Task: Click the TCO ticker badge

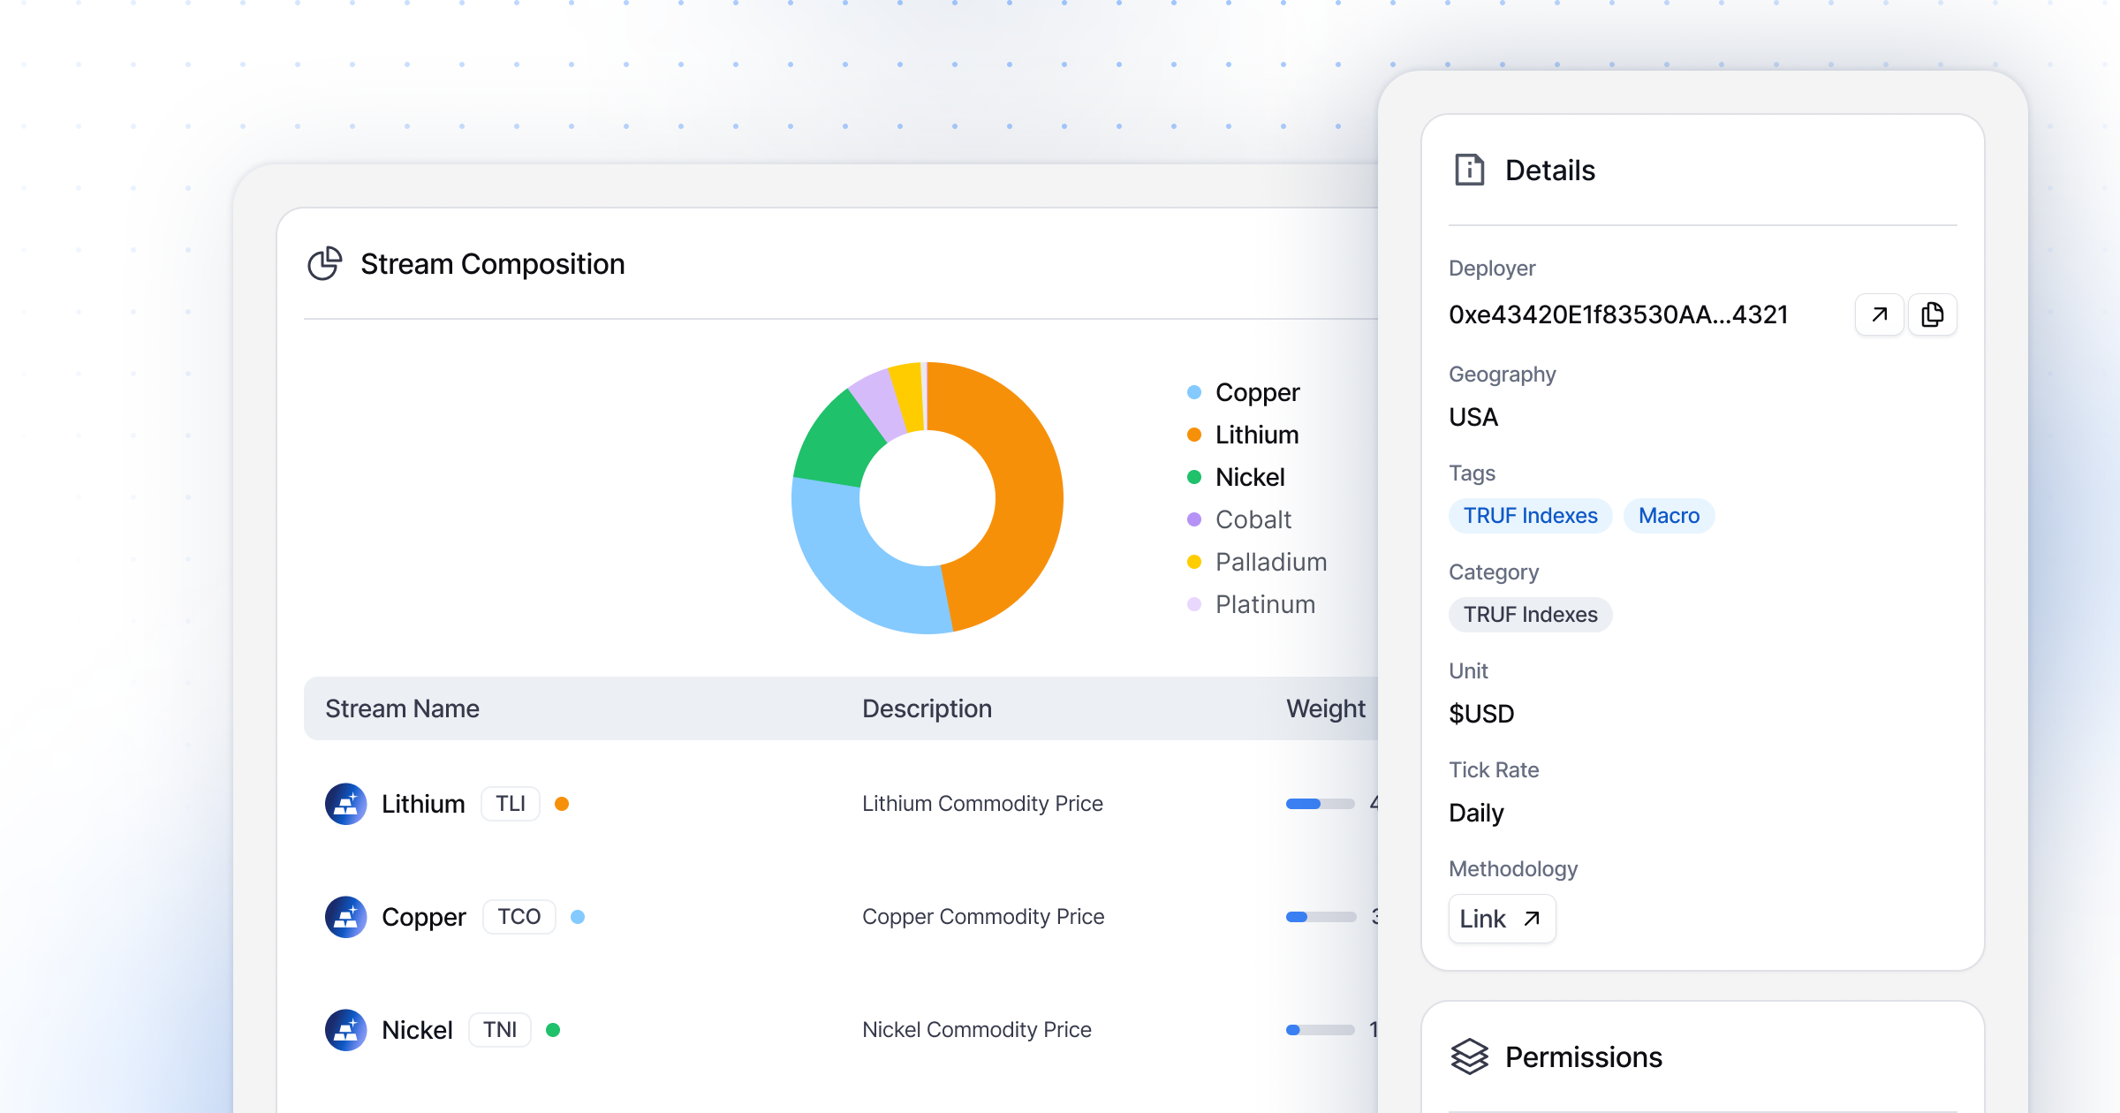Action: (519, 917)
